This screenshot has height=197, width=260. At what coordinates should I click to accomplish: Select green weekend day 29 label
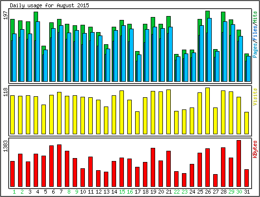231,192
